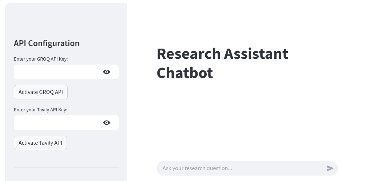
Task: Hit the paper plane submit icon
Action: click(330, 168)
